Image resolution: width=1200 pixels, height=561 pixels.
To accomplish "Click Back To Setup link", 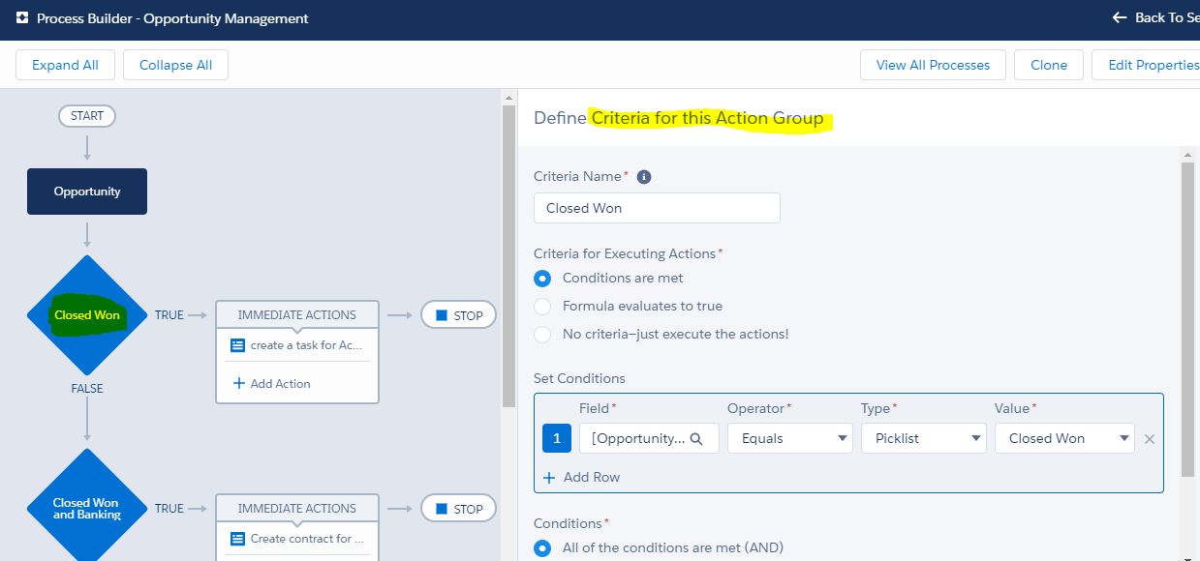I will 1155,18.
